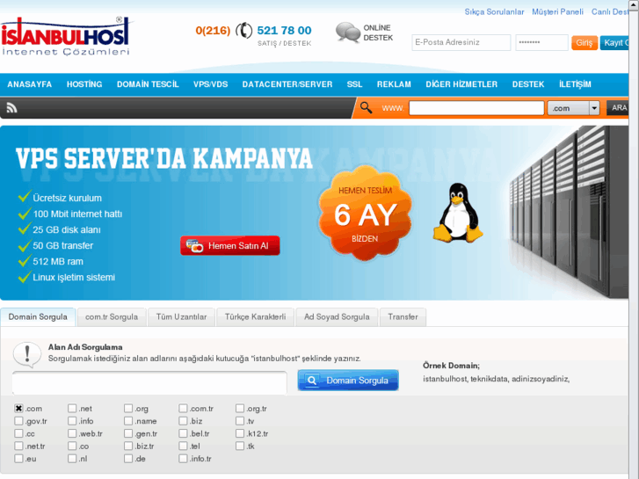The width and height of the screenshot is (639, 479).
Task: Check the .cc extension checkbox
Action: pyautogui.click(x=18, y=433)
